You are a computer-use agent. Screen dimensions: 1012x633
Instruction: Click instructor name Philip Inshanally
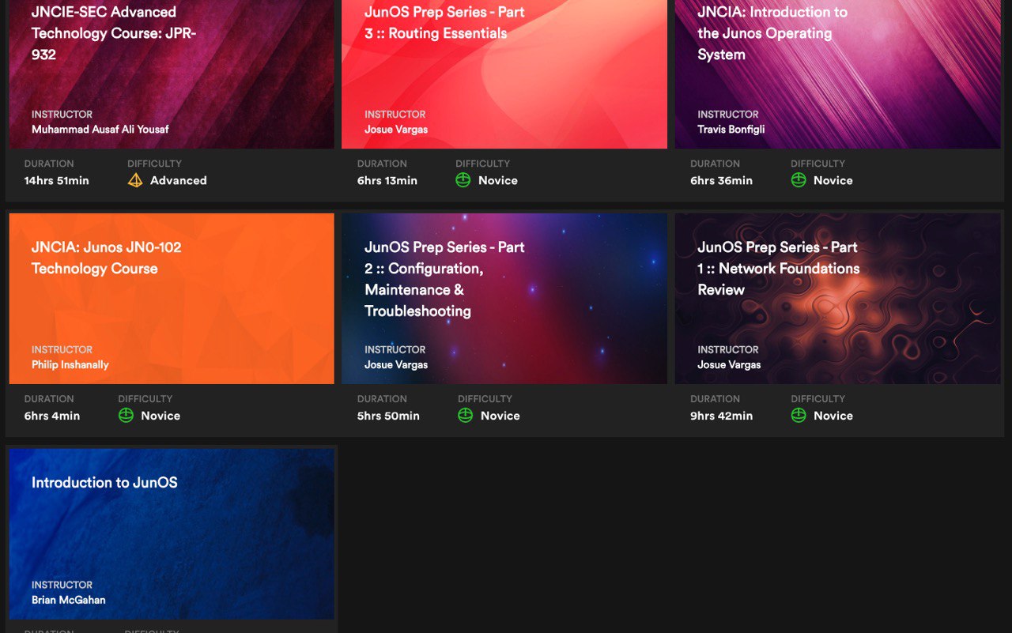click(x=70, y=365)
